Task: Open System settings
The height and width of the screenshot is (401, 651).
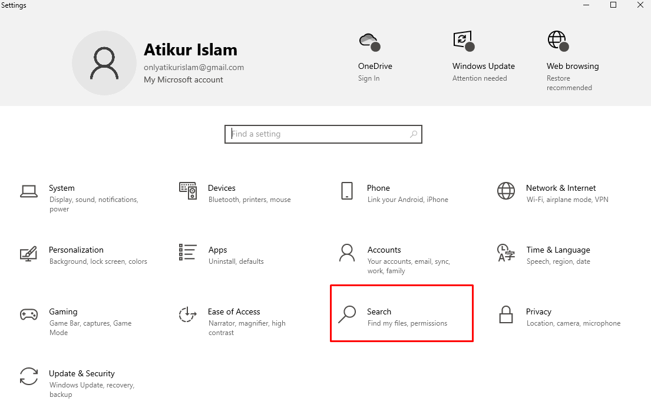Action: coord(62,188)
